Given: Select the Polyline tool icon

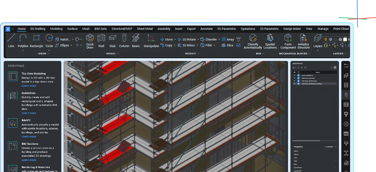Looking at the screenshot, I should click(23, 38).
